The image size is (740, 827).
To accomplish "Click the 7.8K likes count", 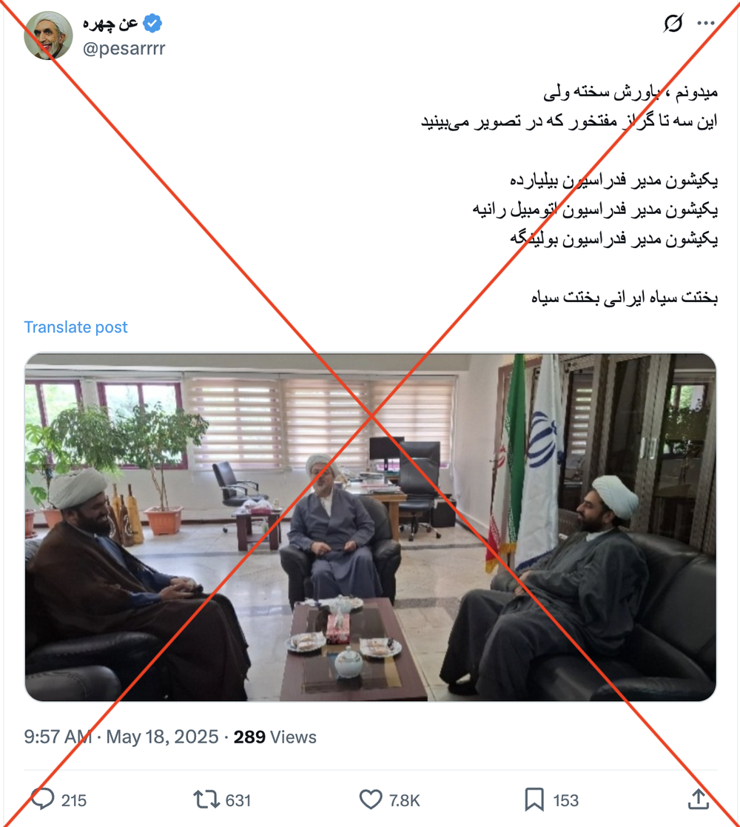I will coord(404,800).
